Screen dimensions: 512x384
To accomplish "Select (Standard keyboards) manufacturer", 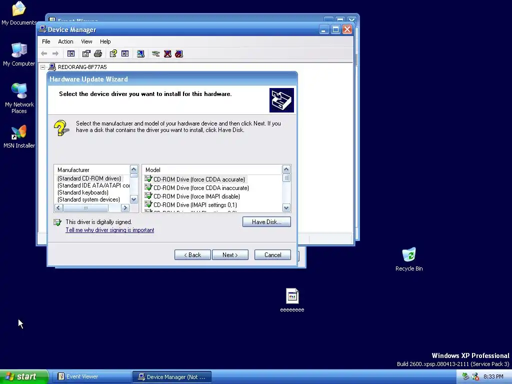I will coord(83,192).
